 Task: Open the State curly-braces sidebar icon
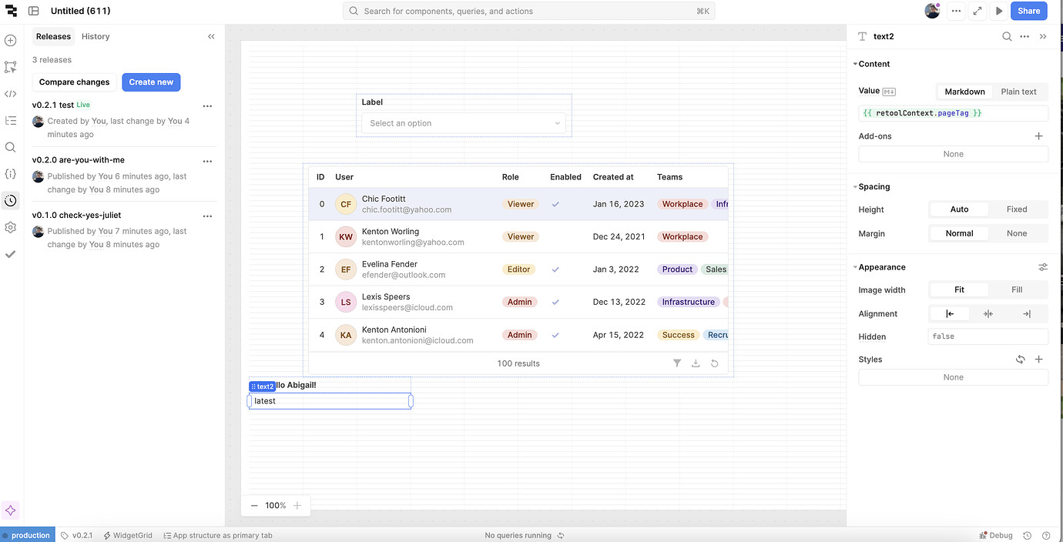pos(10,174)
